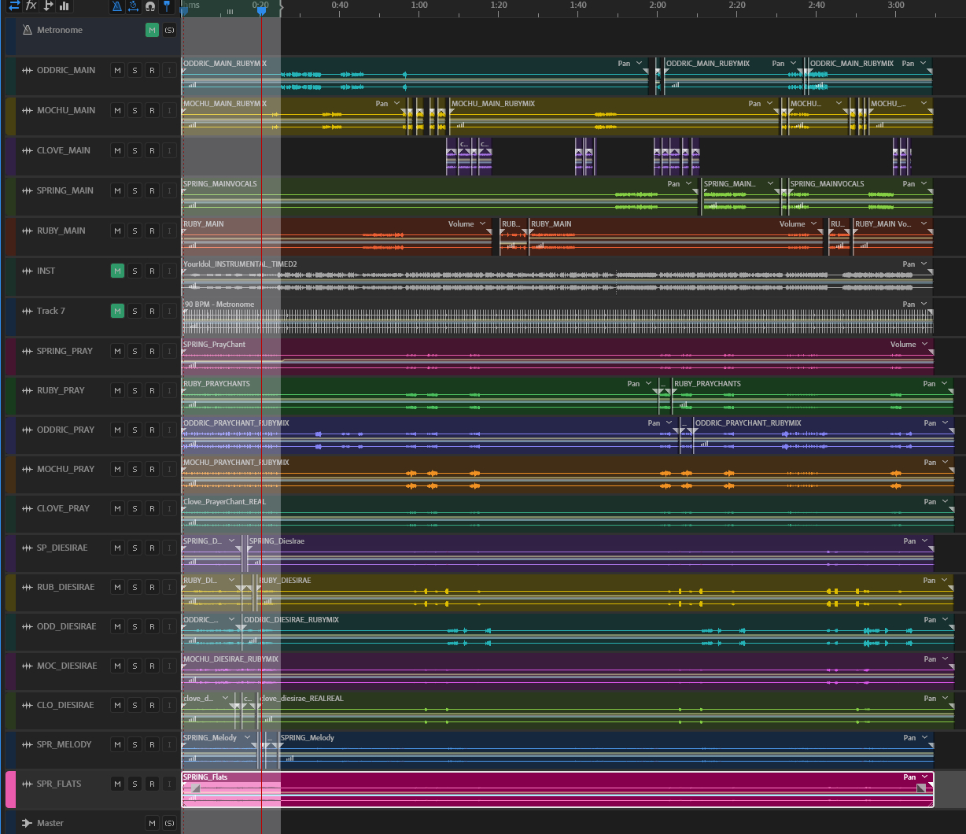
Task: Toggle the metronome icon in toolbar
Action: click(x=116, y=6)
